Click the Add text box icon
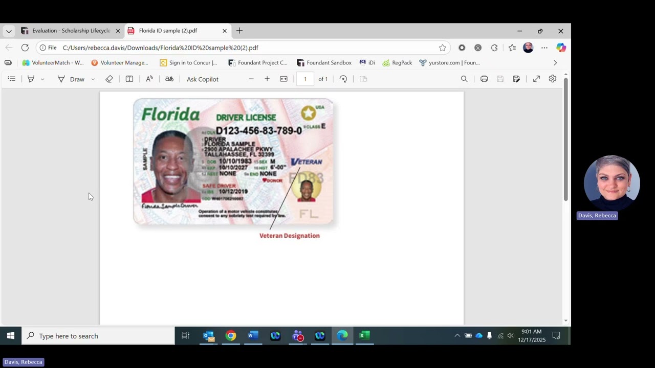The height and width of the screenshot is (368, 655). point(129,79)
